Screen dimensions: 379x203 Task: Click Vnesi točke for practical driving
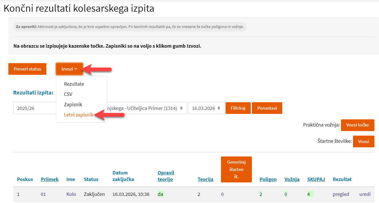(357, 125)
